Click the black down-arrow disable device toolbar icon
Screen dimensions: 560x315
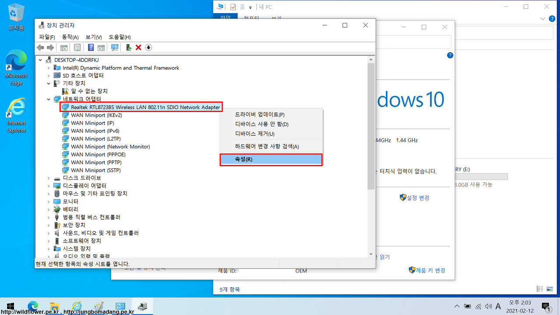[148, 47]
